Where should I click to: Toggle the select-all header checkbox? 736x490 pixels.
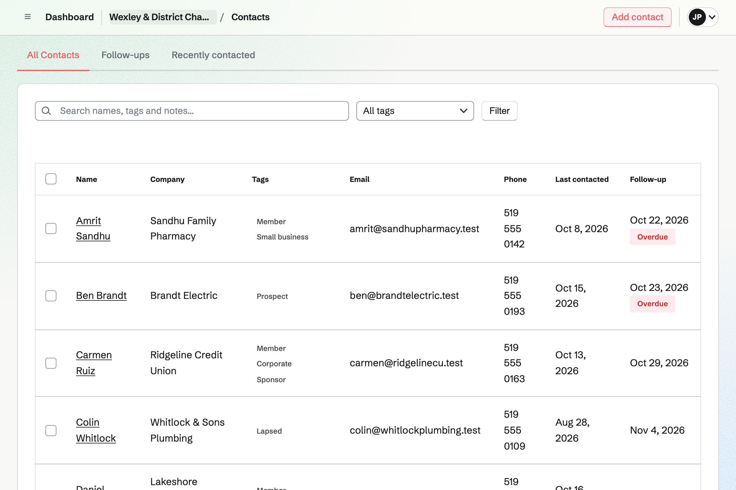coord(51,179)
